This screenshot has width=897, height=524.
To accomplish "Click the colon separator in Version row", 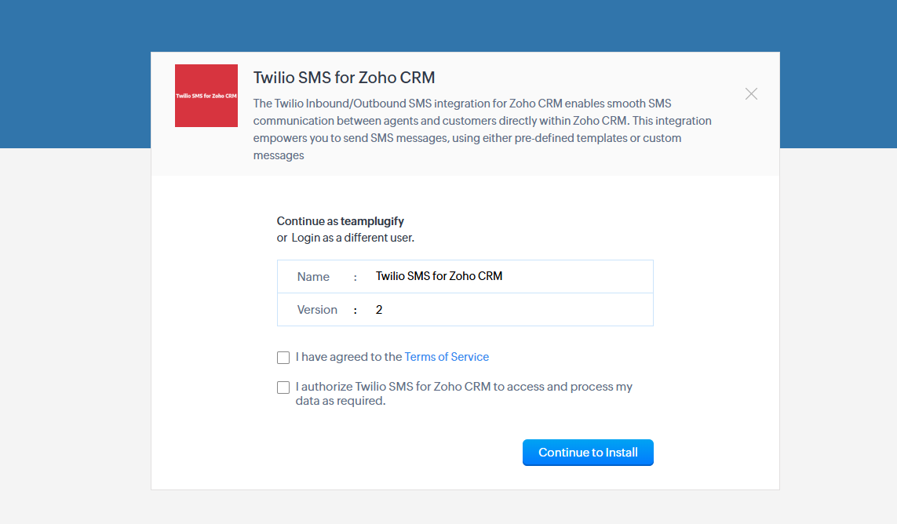I will [x=356, y=310].
